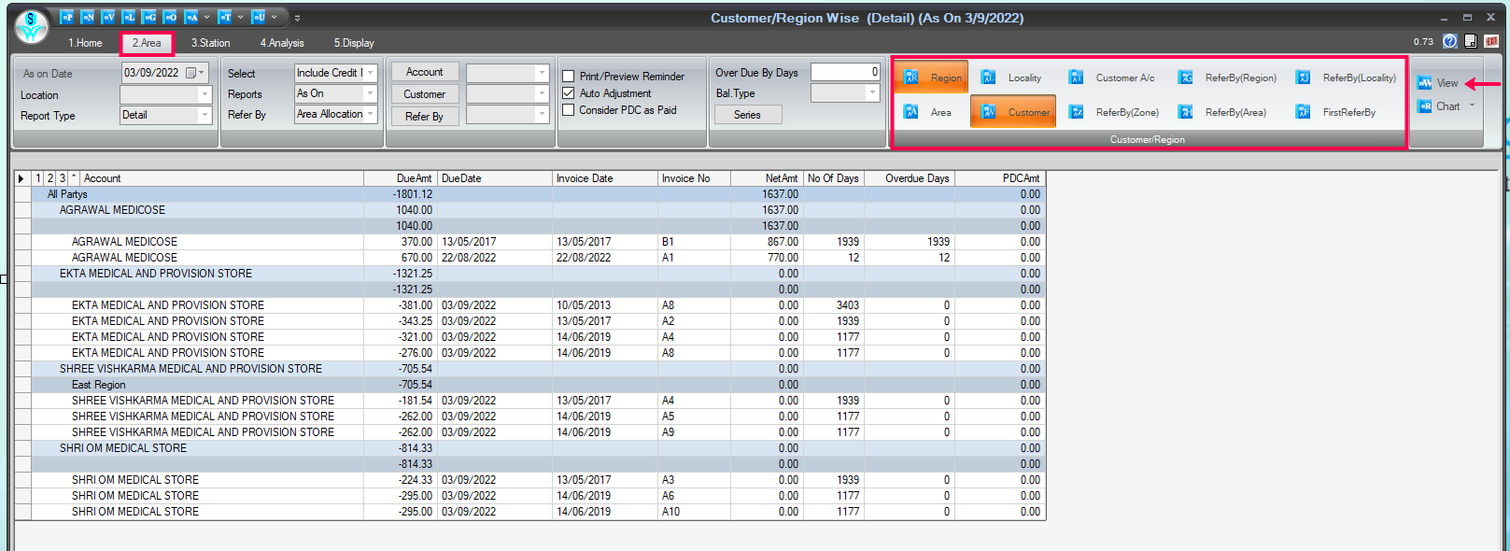Image resolution: width=1510 pixels, height=551 pixels.
Task: Click the Series button
Action: [x=747, y=115]
